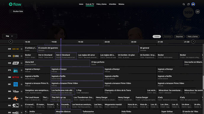The width and height of the screenshot is (204, 114).
Task: Select Pelis y Series filter chip
Action: [x=193, y=36]
